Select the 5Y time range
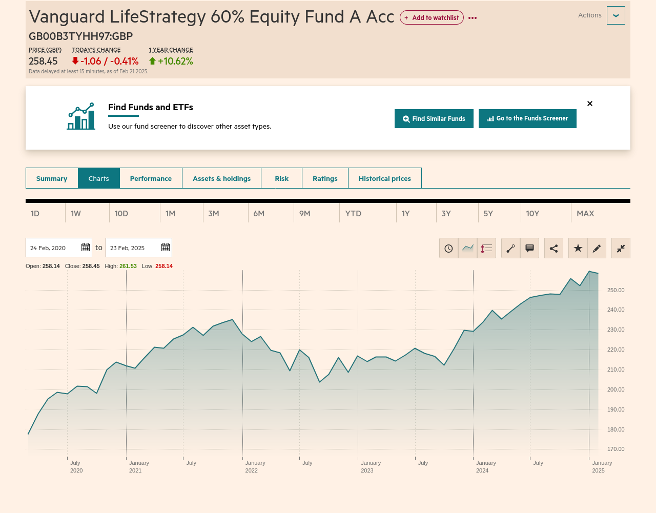The image size is (656, 513). (x=488, y=213)
